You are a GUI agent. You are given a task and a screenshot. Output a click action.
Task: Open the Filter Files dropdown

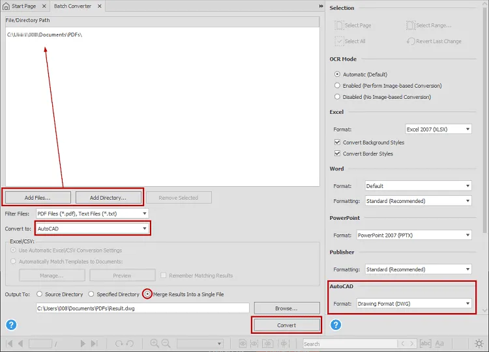93,213
